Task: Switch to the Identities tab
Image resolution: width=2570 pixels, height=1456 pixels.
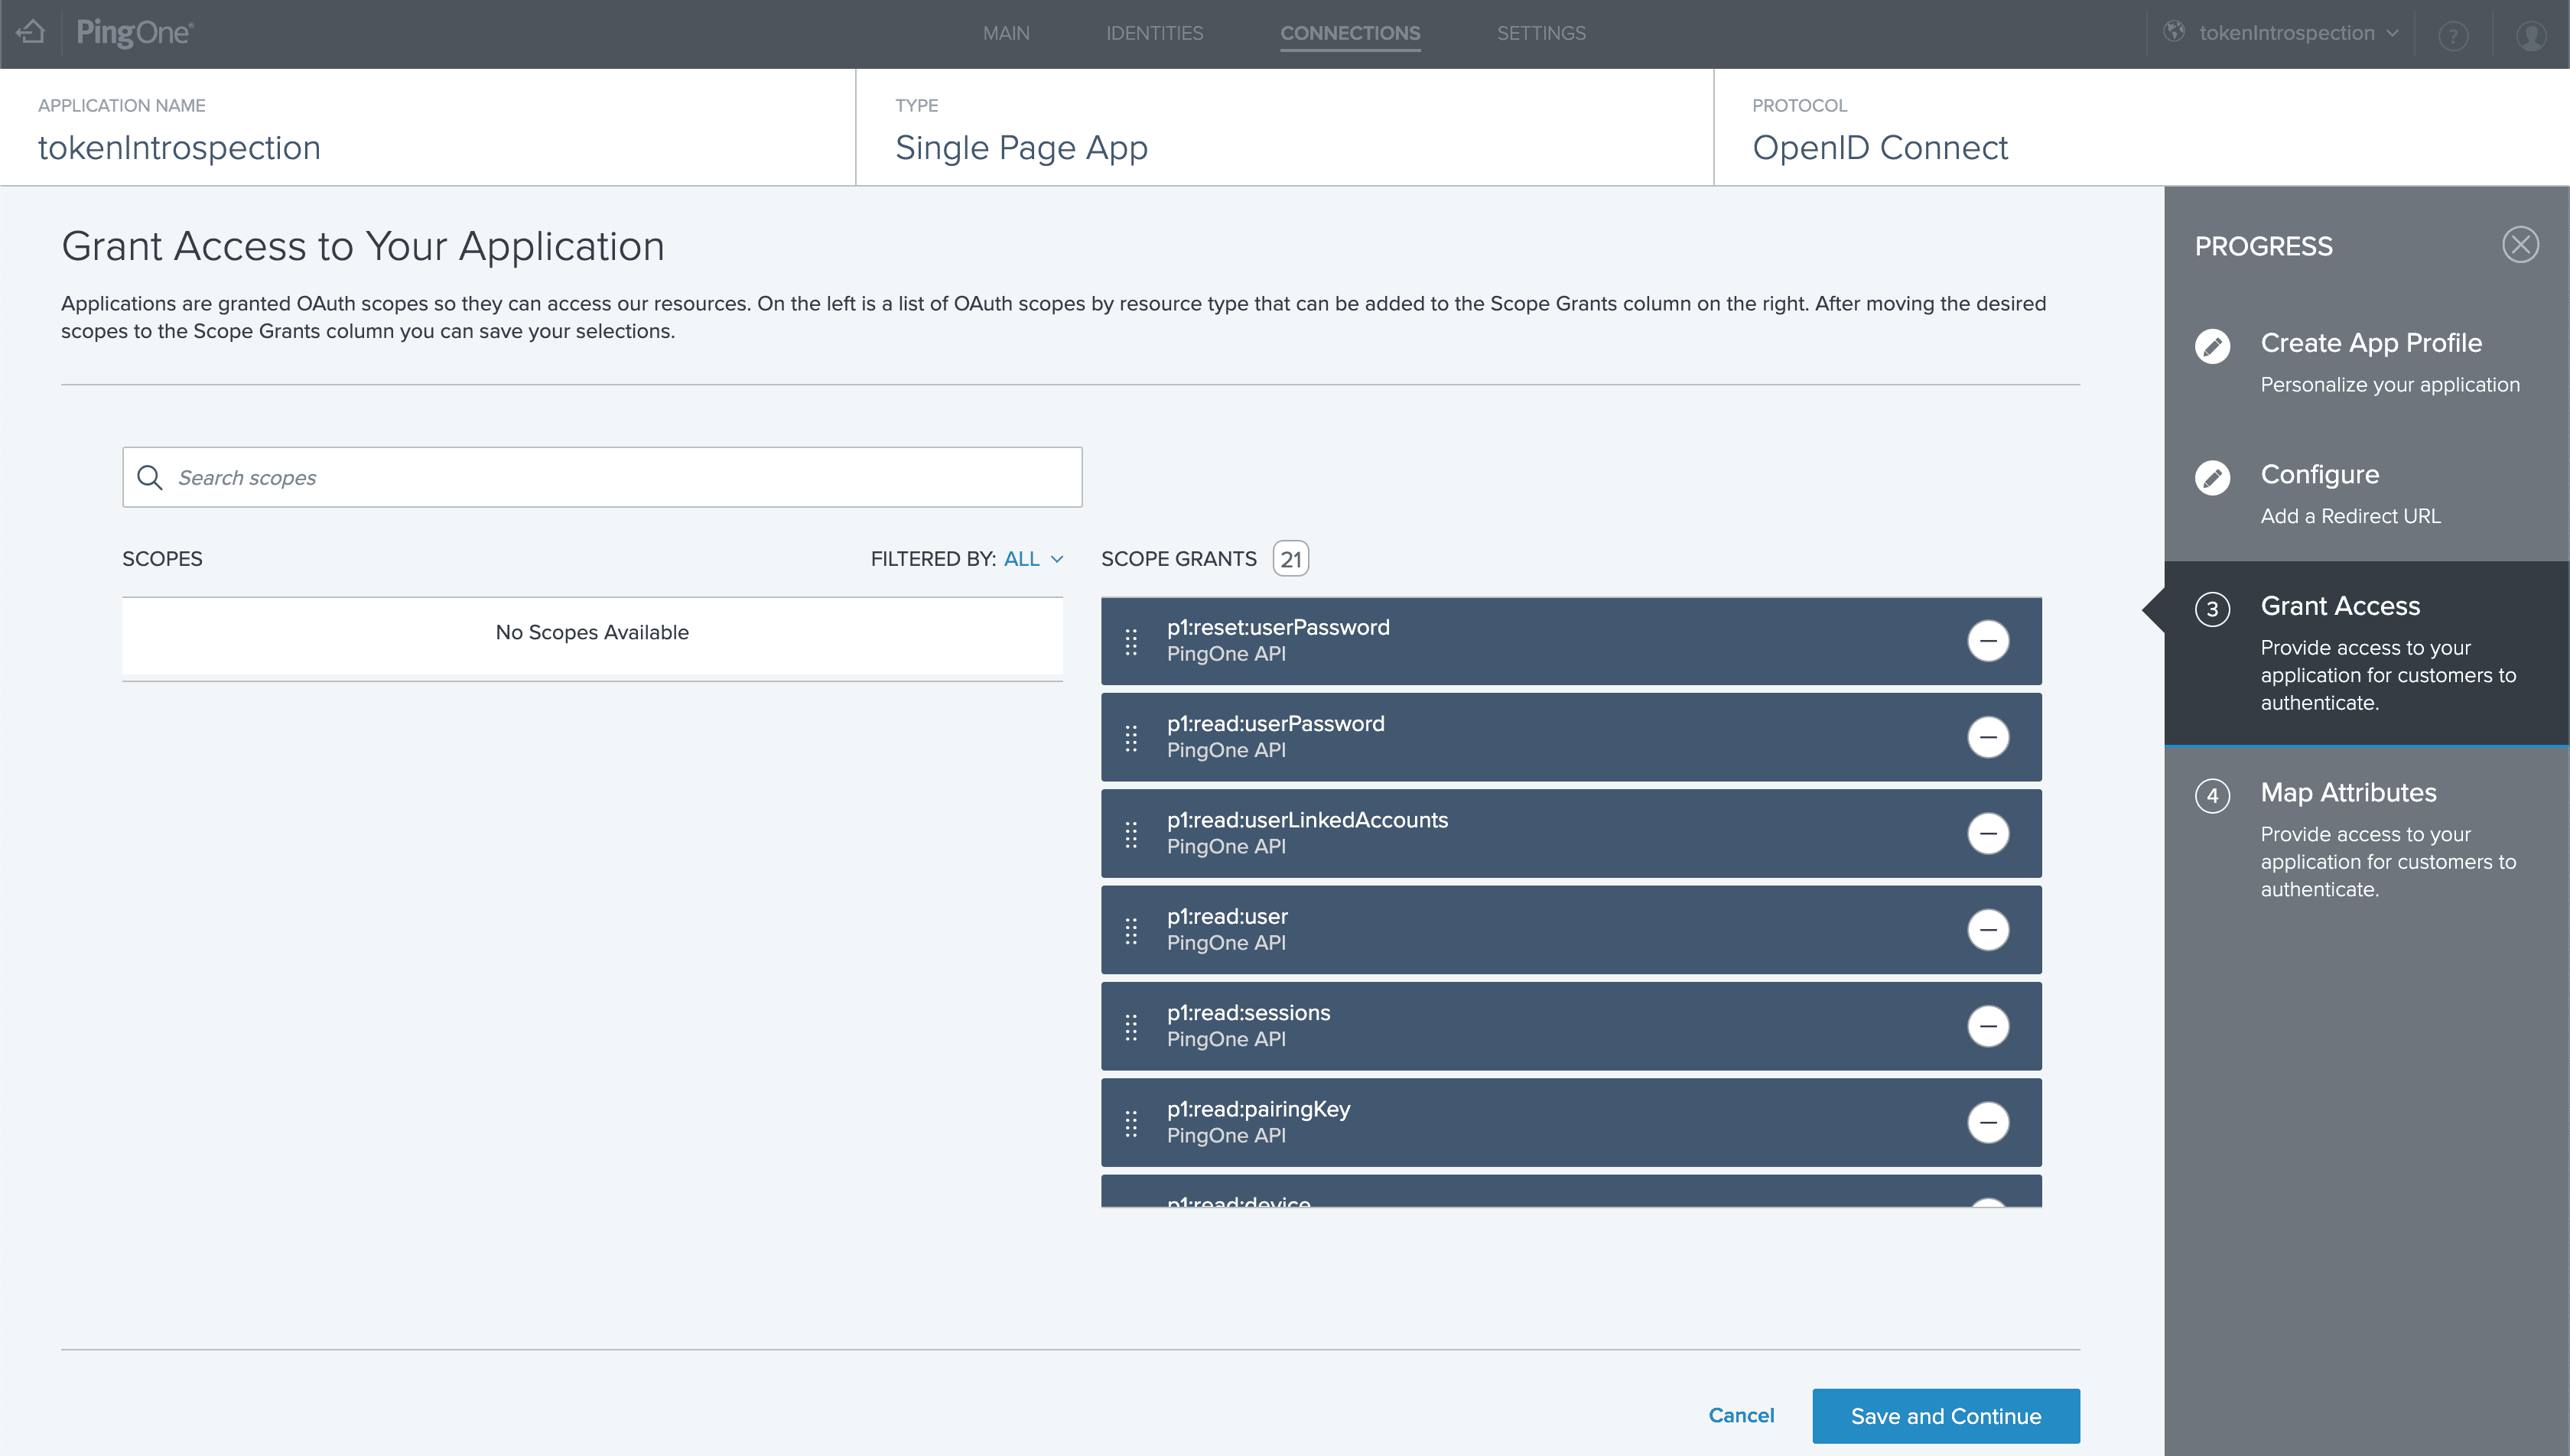Action: (1154, 33)
